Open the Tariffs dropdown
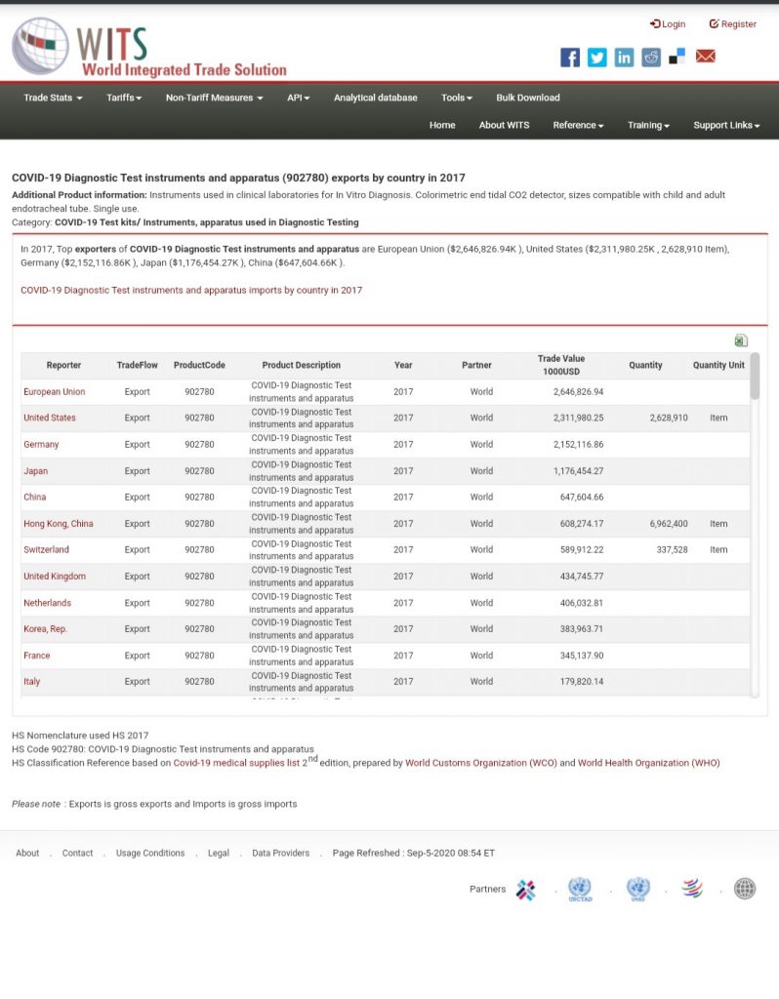The image size is (779, 999). click(x=124, y=98)
